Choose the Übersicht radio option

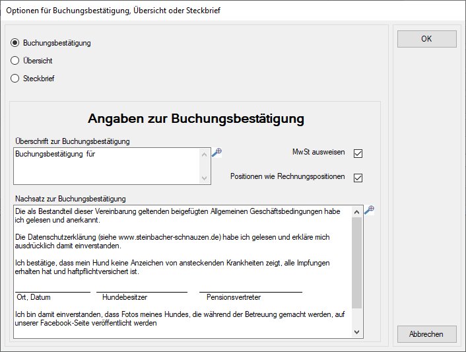[15, 61]
